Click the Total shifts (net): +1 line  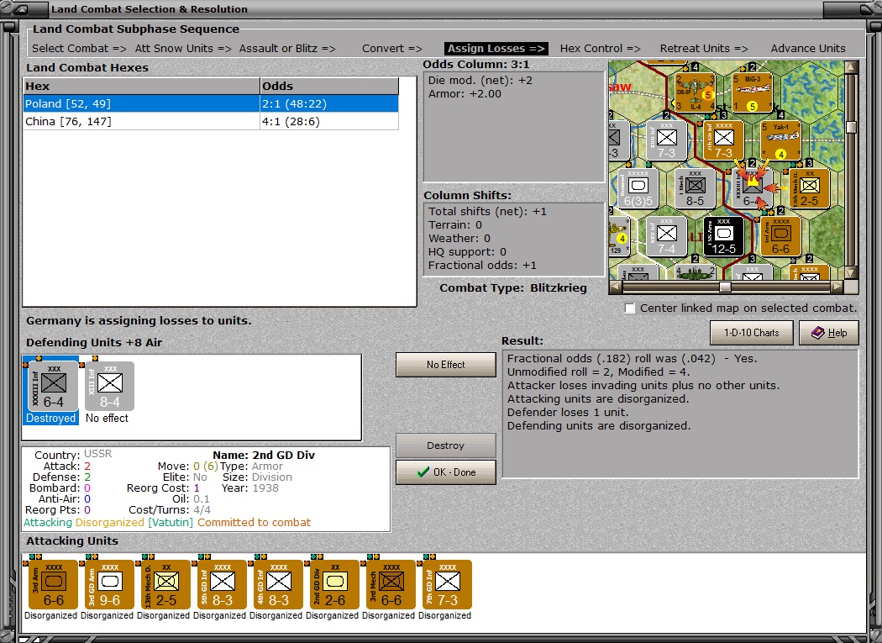pyautogui.click(x=487, y=211)
